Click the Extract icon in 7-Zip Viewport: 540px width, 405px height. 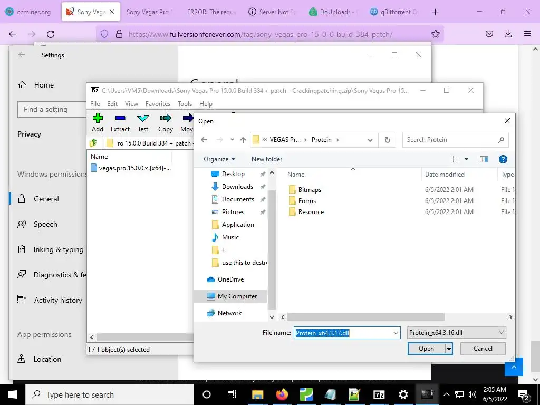coord(120,119)
